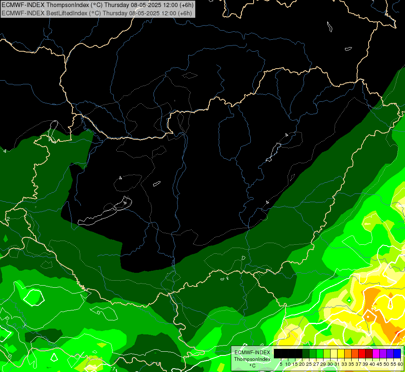Viewport: 405px width, 372px height.
Task: Select the medium green 25–27 legend swatch
Action: (x=313, y=353)
